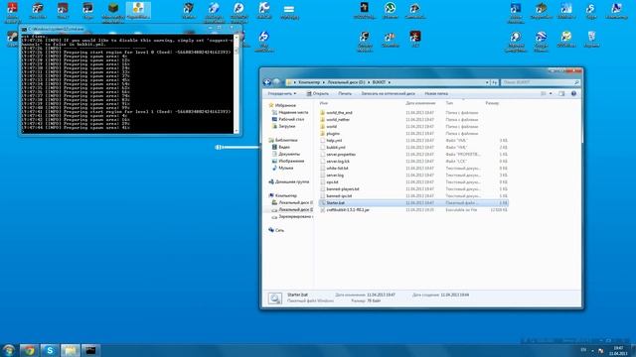
Task: Select the Зарезервировано drive in sidebar
Action: (x=292, y=216)
